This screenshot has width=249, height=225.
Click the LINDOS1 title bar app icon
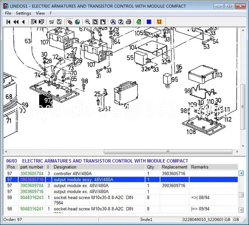click(6, 6)
